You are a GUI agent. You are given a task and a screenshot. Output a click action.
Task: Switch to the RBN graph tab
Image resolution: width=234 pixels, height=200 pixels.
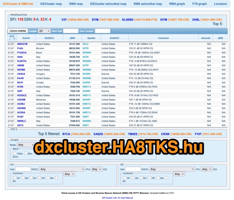point(177,4)
